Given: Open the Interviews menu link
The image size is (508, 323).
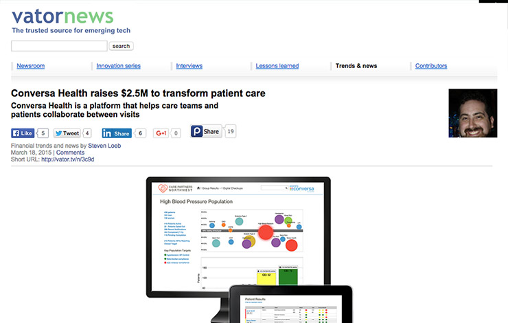Looking at the screenshot, I should (189, 66).
